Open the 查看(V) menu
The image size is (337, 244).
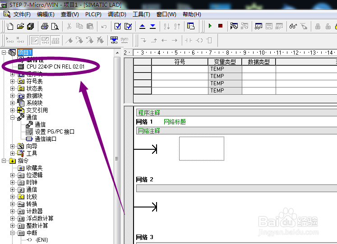(x=69, y=14)
